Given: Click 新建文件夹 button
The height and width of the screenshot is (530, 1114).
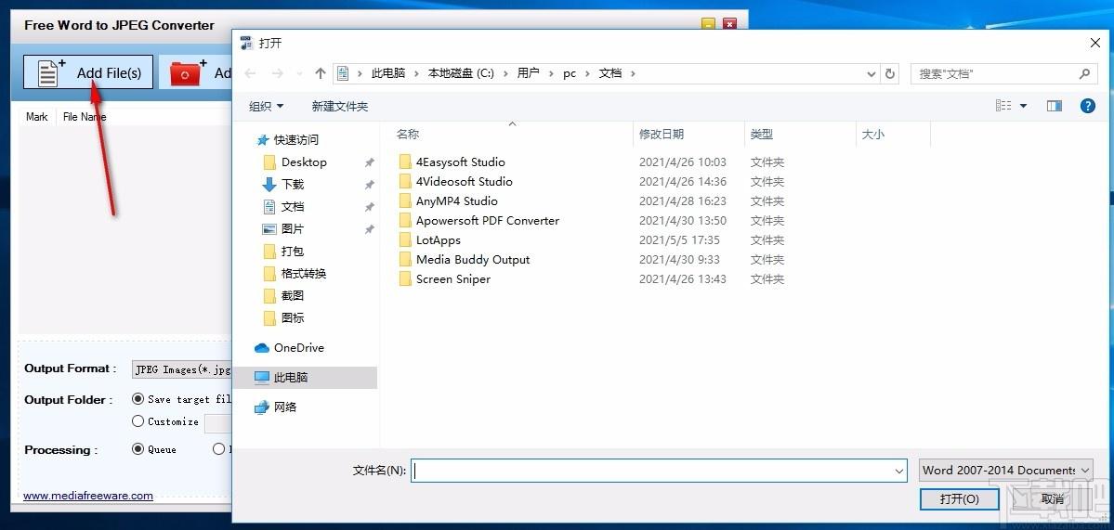Looking at the screenshot, I should click(x=340, y=107).
